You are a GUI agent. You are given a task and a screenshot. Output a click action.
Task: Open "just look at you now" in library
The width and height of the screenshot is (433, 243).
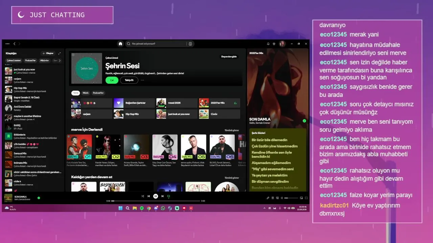click(33, 71)
